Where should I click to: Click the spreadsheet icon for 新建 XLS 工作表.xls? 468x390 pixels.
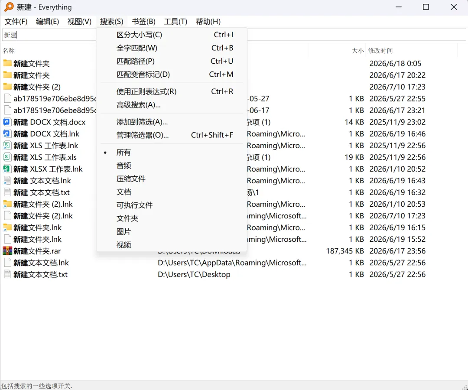[7, 157]
